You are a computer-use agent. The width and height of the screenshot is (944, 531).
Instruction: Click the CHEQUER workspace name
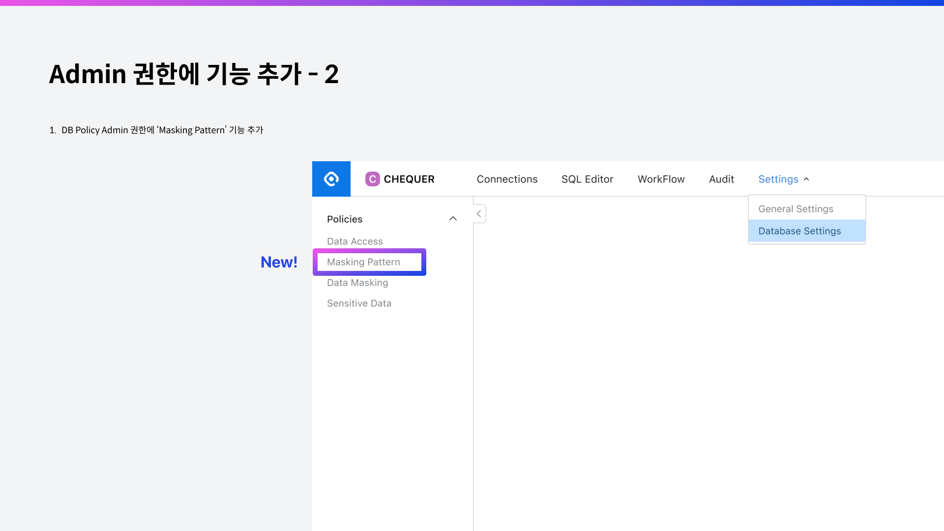click(409, 179)
